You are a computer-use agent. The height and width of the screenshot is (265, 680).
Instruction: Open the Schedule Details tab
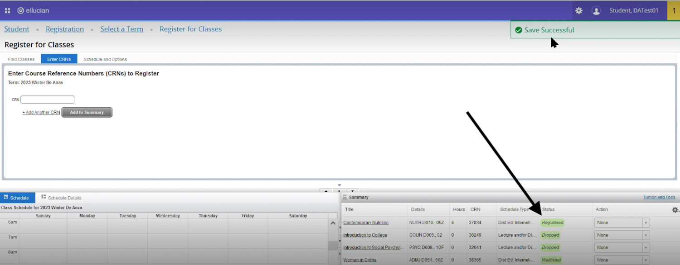click(61, 198)
